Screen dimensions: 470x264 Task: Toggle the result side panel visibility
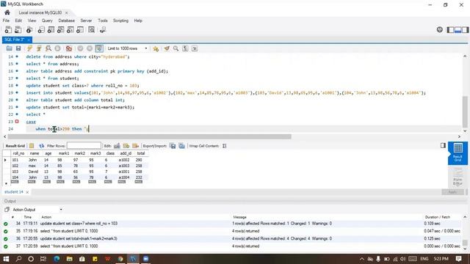pos(443,145)
